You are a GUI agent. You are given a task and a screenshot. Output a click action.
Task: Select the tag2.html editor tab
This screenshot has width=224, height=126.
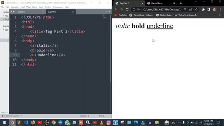52,12
